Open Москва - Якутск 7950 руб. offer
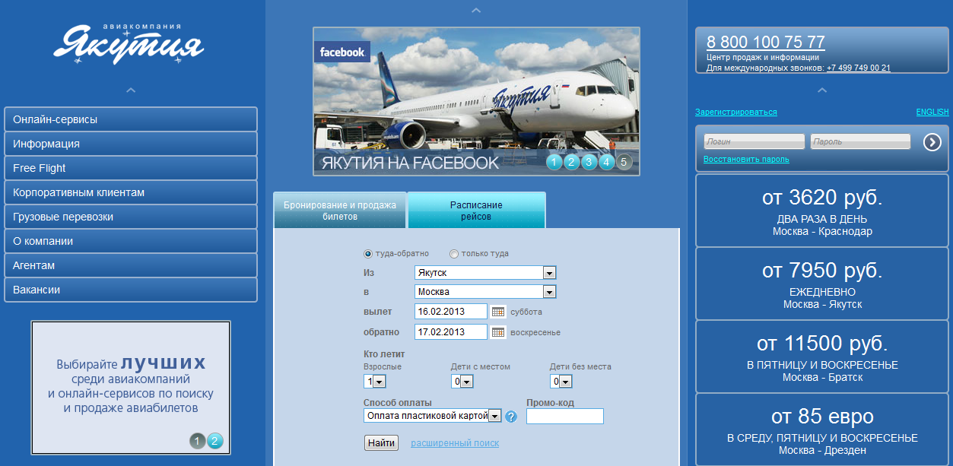The image size is (953, 466). coord(822,284)
